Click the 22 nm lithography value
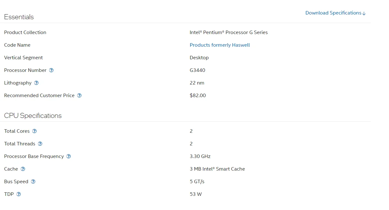The height and width of the screenshot is (210, 389). tap(197, 83)
